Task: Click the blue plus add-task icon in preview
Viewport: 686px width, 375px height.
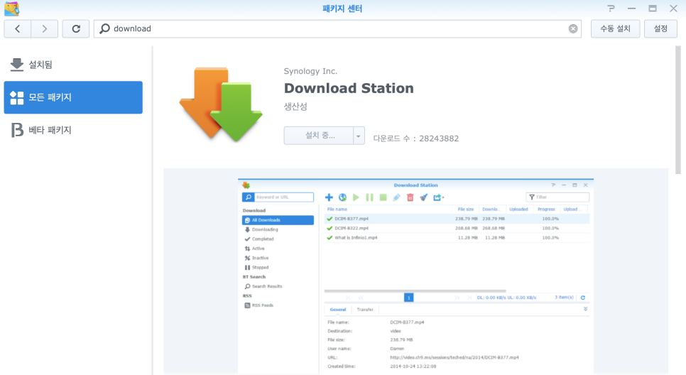Action: pyautogui.click(x=329, y=197)
